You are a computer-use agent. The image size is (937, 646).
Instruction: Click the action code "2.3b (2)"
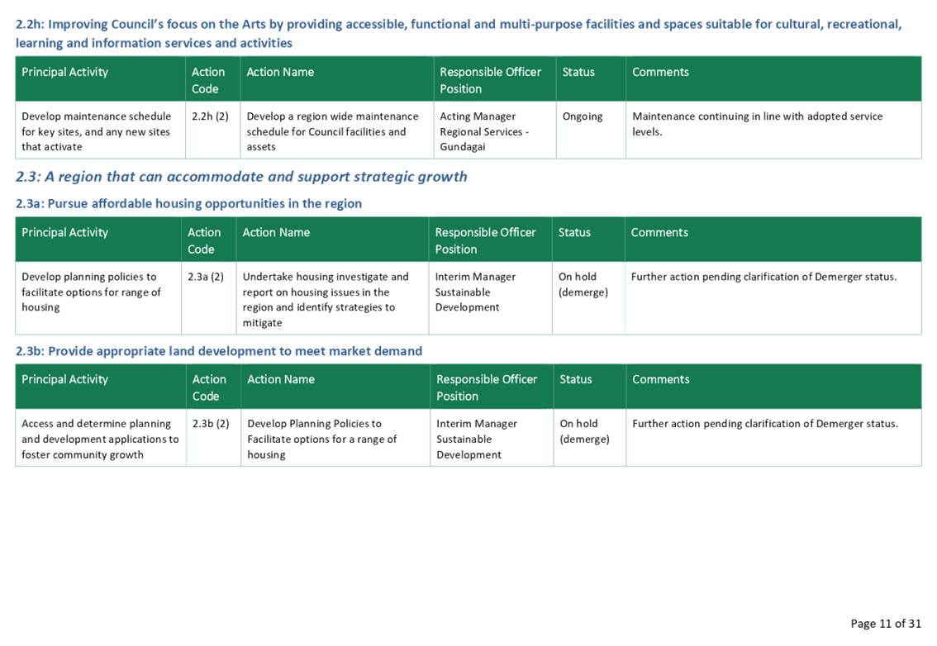point(211,424)
